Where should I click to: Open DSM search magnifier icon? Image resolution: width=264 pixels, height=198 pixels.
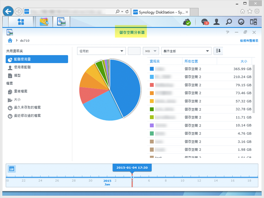[x=229, y=22]
